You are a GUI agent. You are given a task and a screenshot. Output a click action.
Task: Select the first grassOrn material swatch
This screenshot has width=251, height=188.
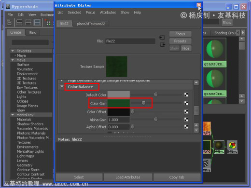[x=215, y=53]
